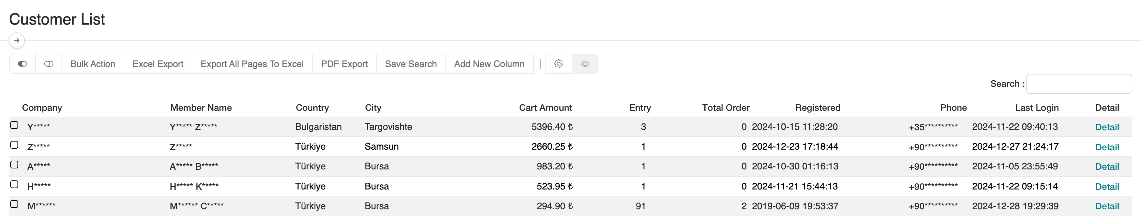Select checkbox for the Samsun customer
This screenshot has height=217, width=1142.
tap(14, 145)
